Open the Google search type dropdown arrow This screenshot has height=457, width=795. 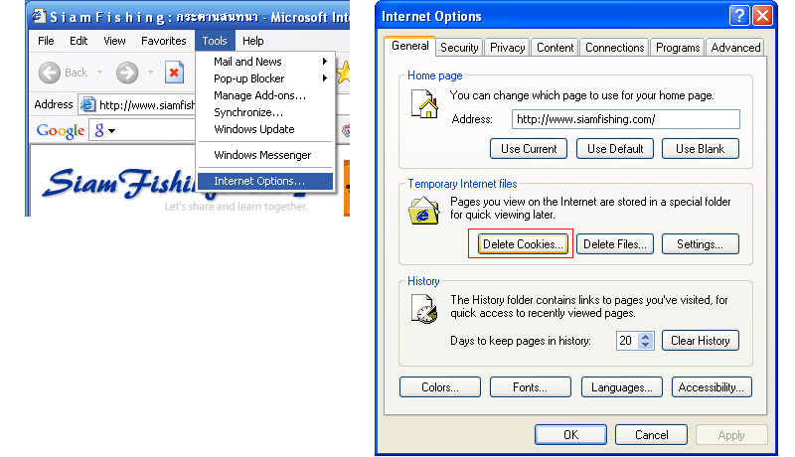point(112,131)
